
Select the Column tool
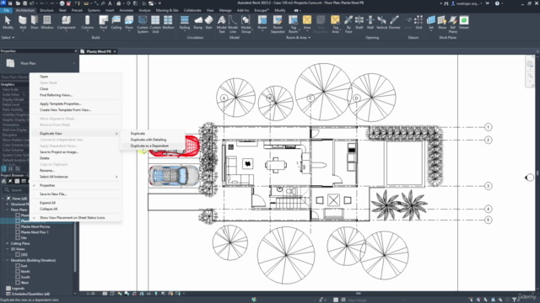[x=88, y=23]
